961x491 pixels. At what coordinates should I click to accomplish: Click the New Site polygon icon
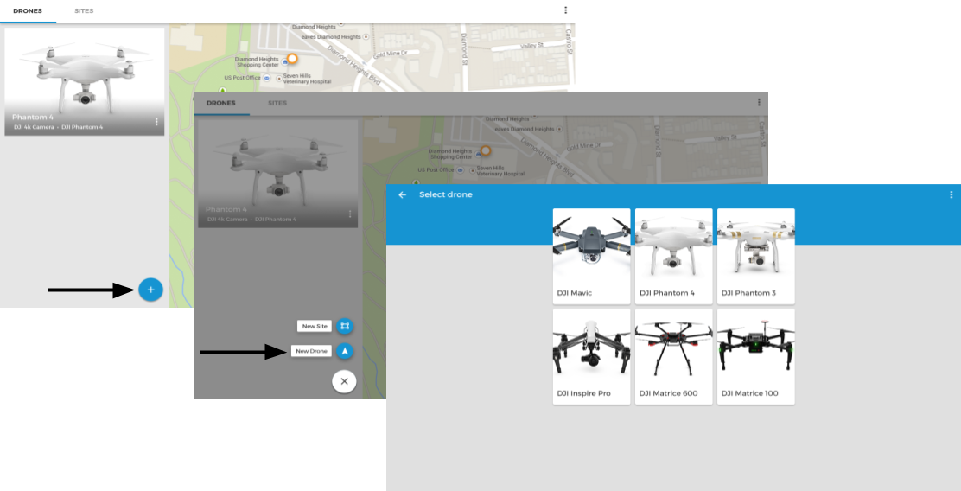click(x=345, y=326)
